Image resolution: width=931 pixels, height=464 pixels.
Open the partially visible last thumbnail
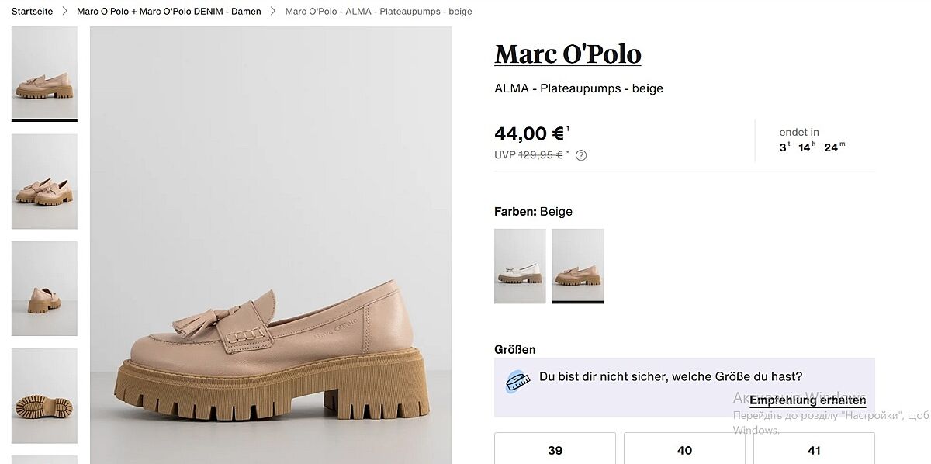[x=44, y=459]
